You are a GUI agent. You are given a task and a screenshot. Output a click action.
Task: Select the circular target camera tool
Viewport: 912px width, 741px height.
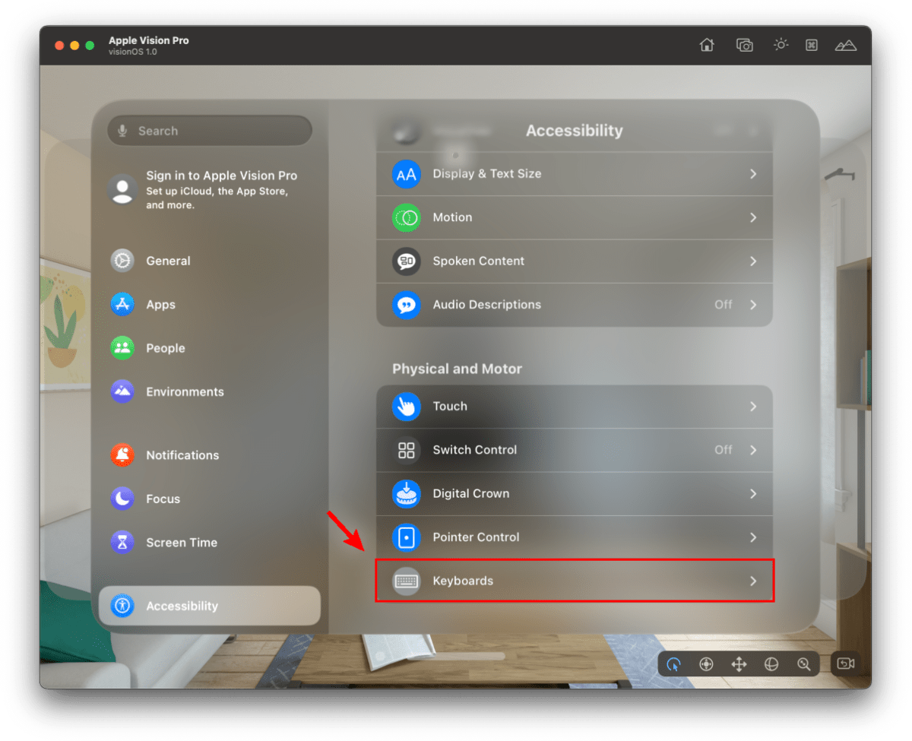point(706,664)
